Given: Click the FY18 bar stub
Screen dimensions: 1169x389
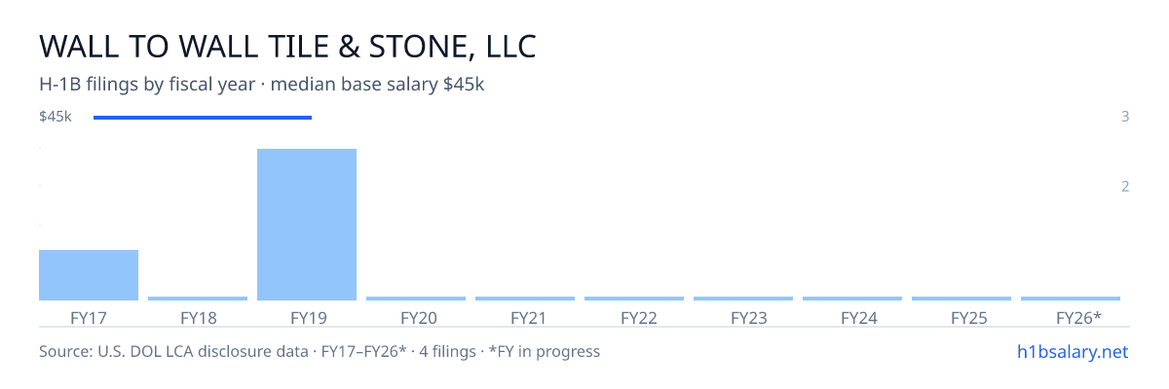Looking at the screenshot, I should (198, 299).
